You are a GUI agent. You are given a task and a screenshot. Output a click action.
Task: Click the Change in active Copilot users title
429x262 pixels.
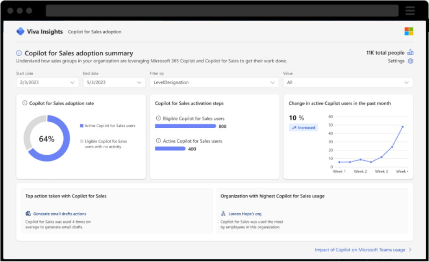(339, 103)
